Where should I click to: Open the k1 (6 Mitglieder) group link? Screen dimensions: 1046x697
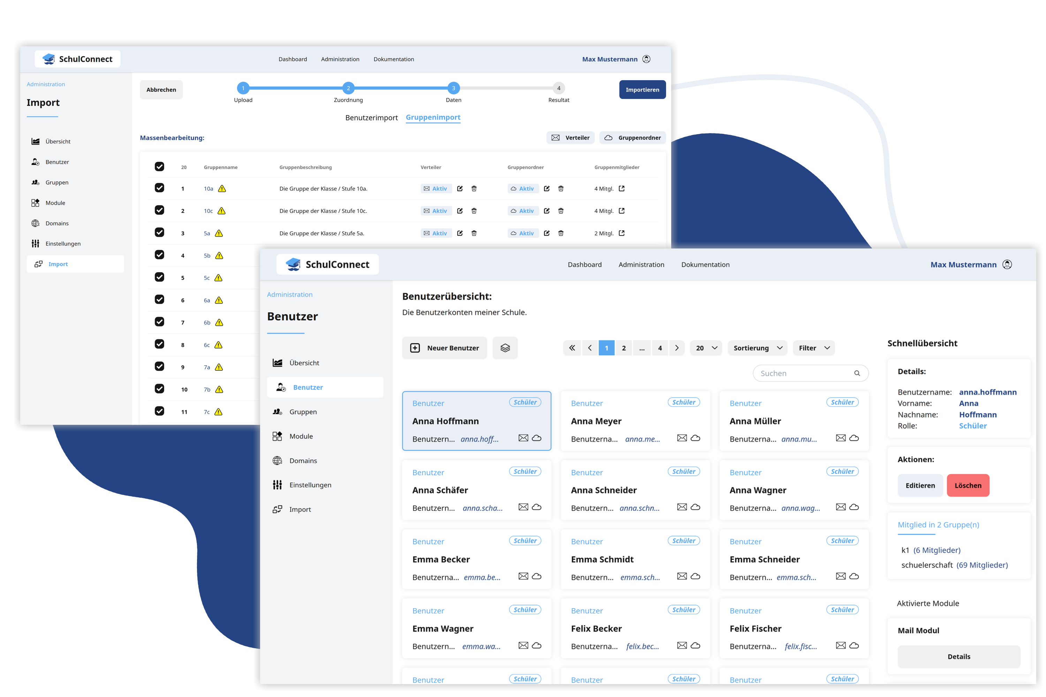tap(931, 550)
